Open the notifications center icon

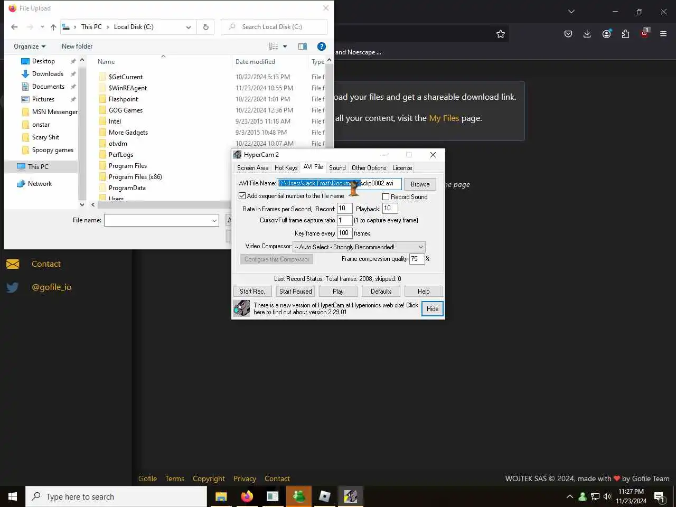pyautogui.click(x=659, y=496)
